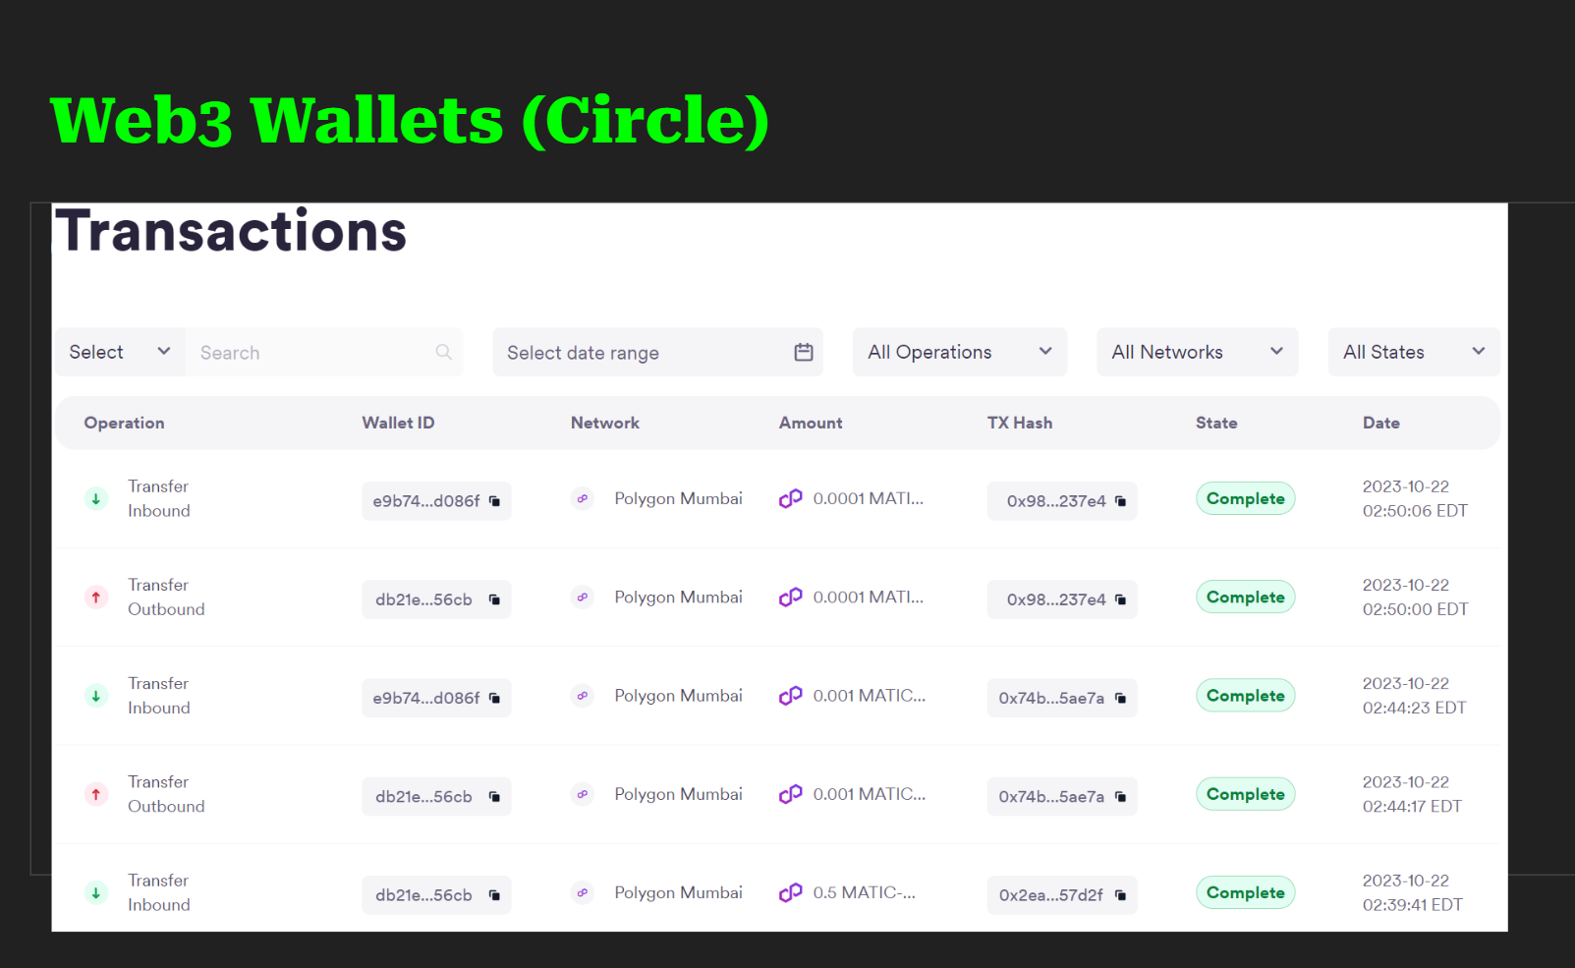Screen dimensions: 1575x968
Task: Expand the All States dropdown
Action: 1414,352
